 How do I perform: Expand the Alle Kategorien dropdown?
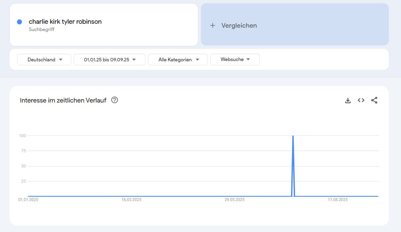click(x=178, y=60)
